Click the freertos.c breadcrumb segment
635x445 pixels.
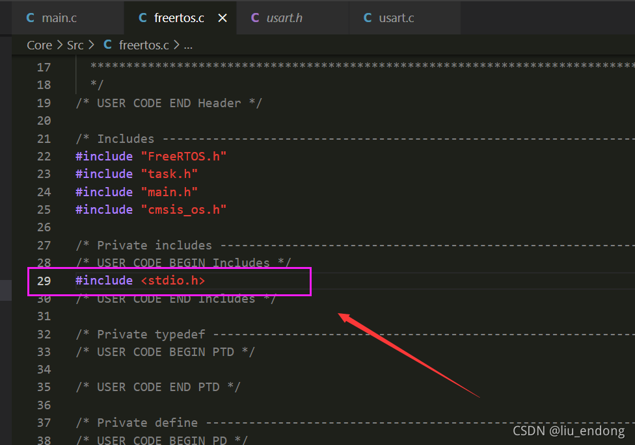144,45
